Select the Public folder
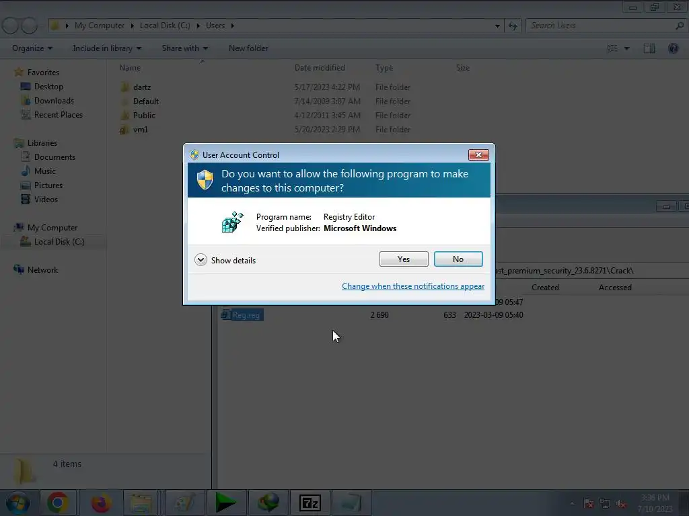The height and width of the screenshot is (516, 689). (x=144, y=116)
